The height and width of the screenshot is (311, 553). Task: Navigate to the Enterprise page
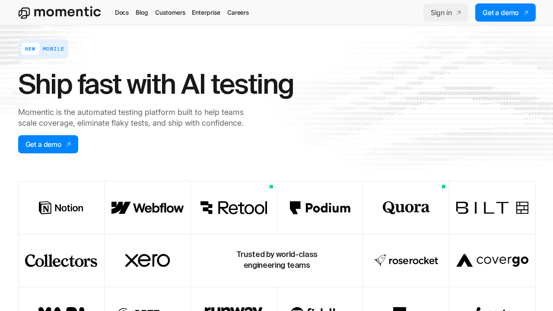click(x=206, y=13)
